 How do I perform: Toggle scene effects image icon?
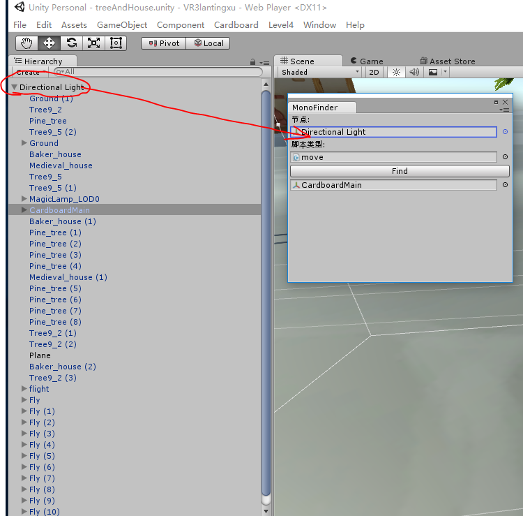point(433,72)
